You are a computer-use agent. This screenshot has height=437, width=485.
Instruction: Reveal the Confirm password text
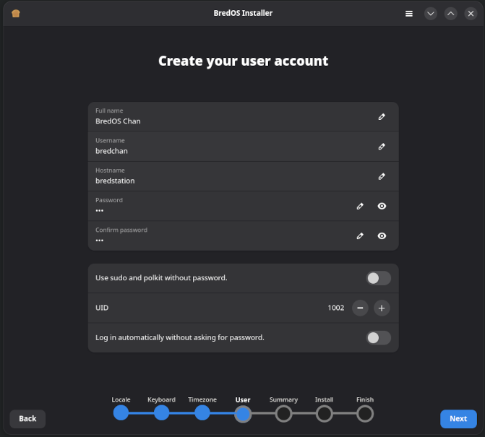(382, 235)
